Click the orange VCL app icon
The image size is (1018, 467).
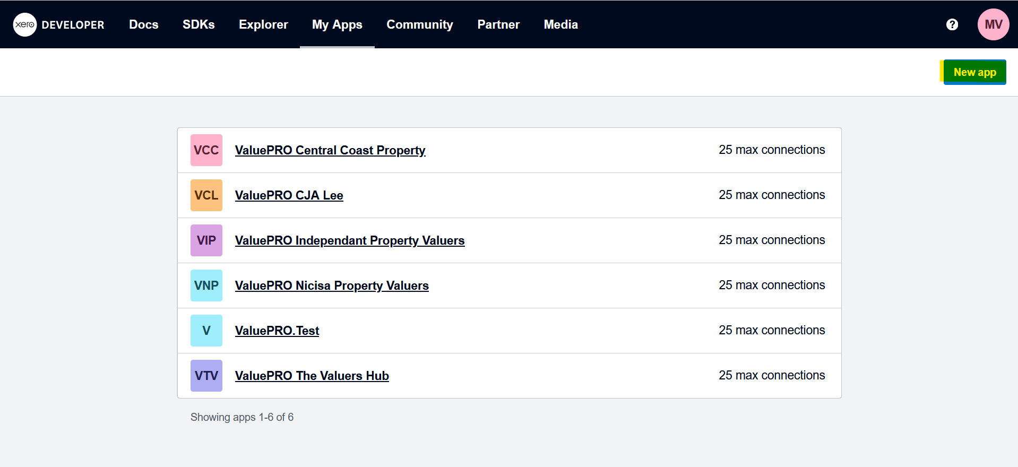pos(206,195)
